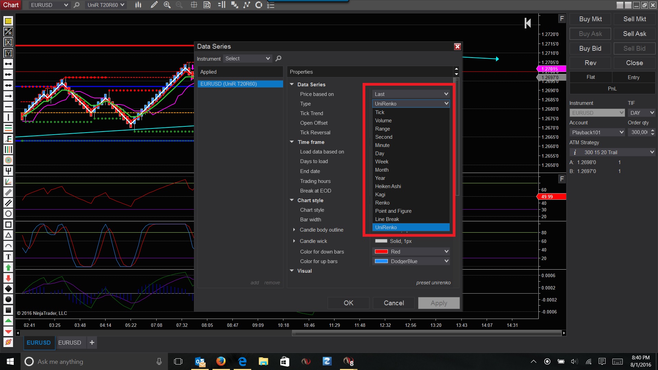
Task: Open the Data Series bars icon
Action: 138,5
